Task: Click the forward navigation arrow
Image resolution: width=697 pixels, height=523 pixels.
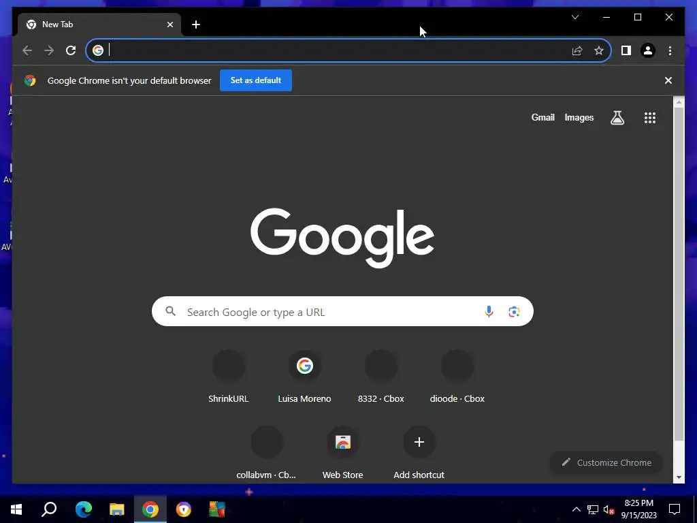Action: (49, 50)
